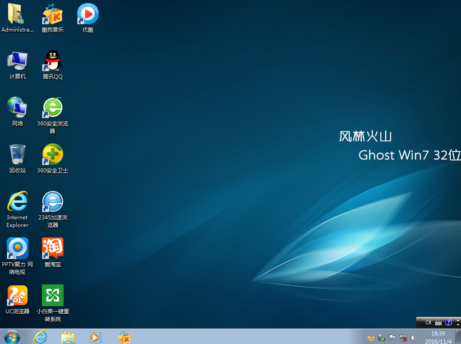Image resolution: width=461 pixels, height=344 pixels.
Task: Select the UC浏览器 desktop shortcut
Action: coord(17,300)
